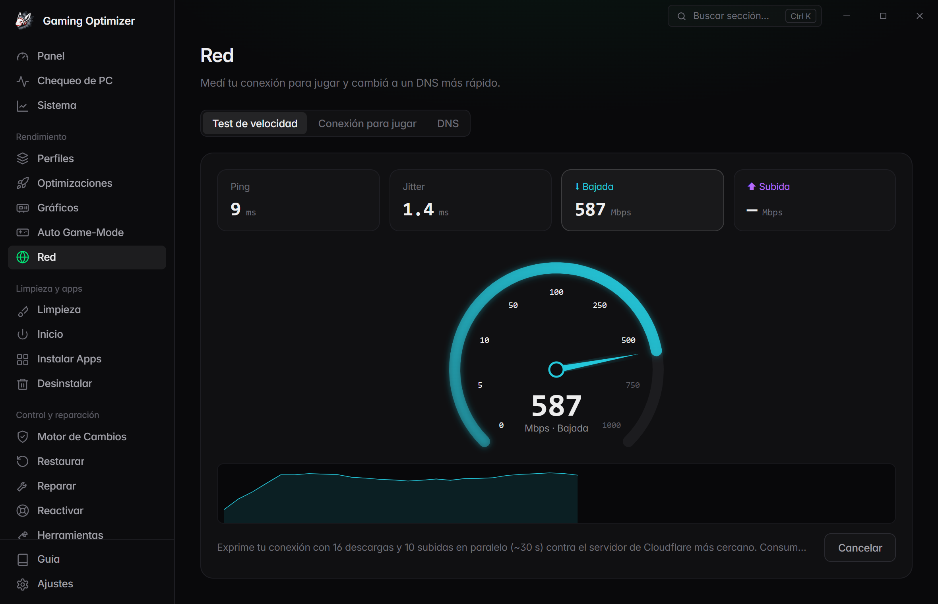Screen dimensions: 938x604
Task: Click the 'Rendimiento' section heading
Action: [41, 137]
